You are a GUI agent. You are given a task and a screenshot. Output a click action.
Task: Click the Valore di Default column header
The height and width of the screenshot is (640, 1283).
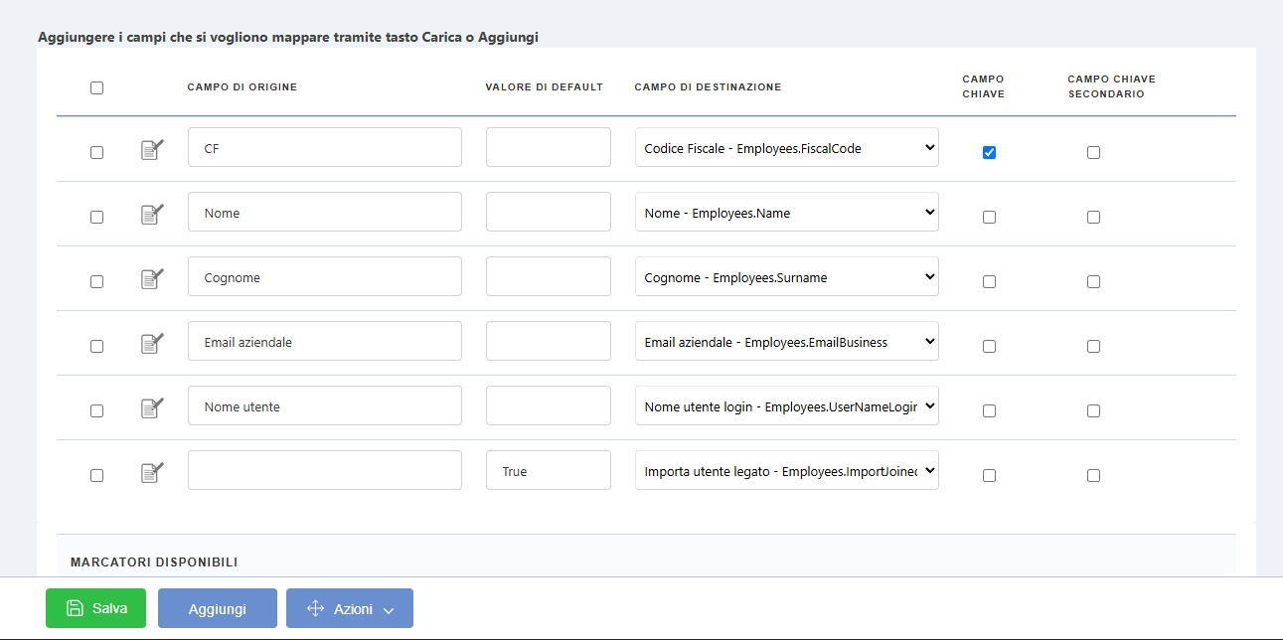545,87
